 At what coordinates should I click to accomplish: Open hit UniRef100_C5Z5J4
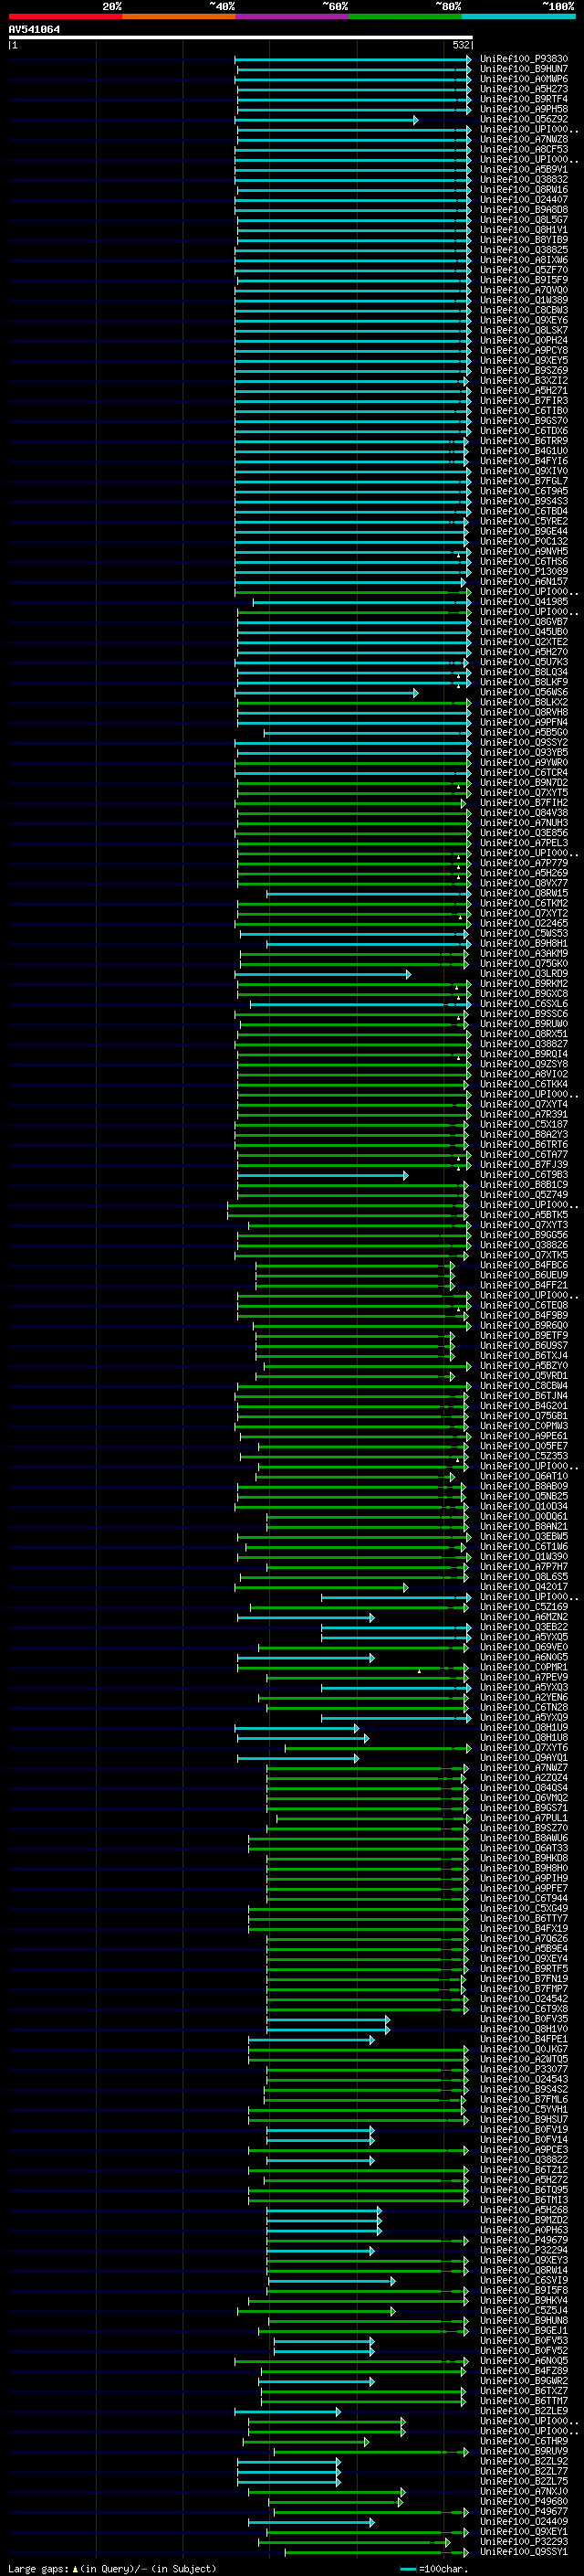pyautogui.click(x=524, y=2311)
